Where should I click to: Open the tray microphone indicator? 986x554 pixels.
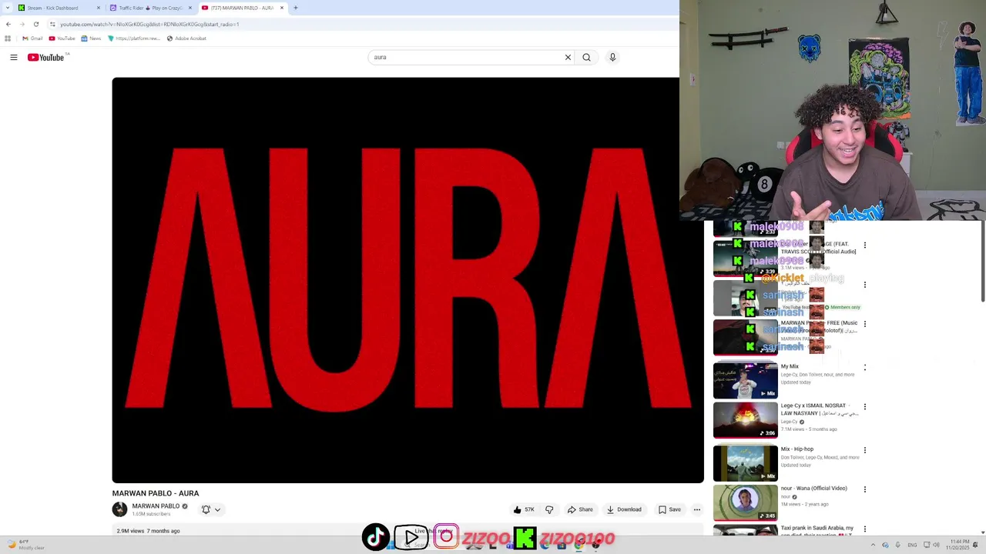coord(897,545)
